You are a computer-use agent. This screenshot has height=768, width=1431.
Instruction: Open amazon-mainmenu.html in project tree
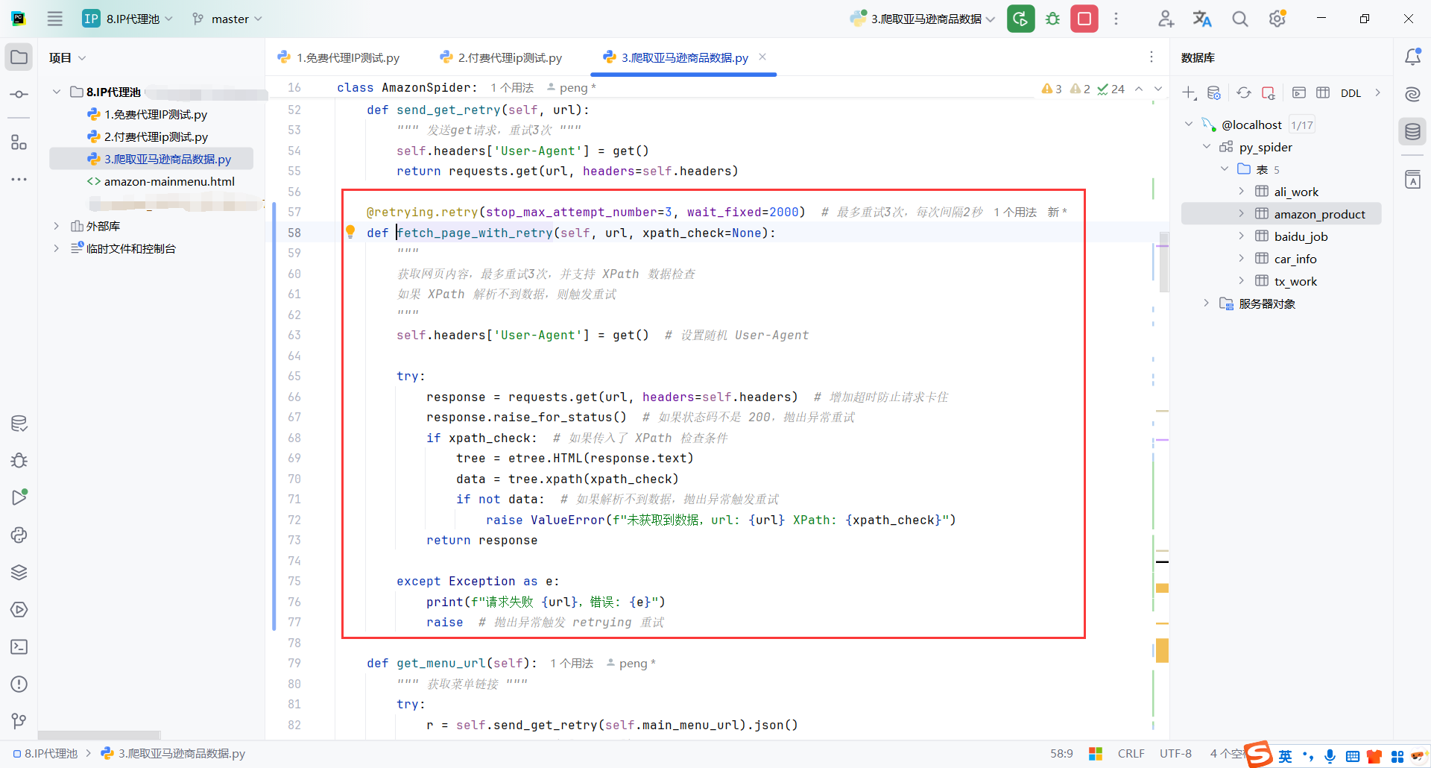click(169, 181)
